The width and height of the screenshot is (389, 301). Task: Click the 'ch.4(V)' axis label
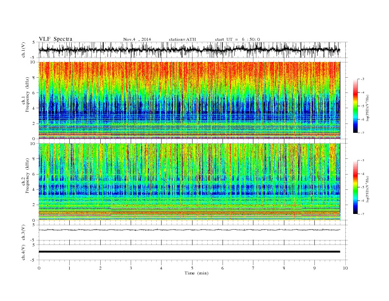pyautogui.click(x=24, y=252)
